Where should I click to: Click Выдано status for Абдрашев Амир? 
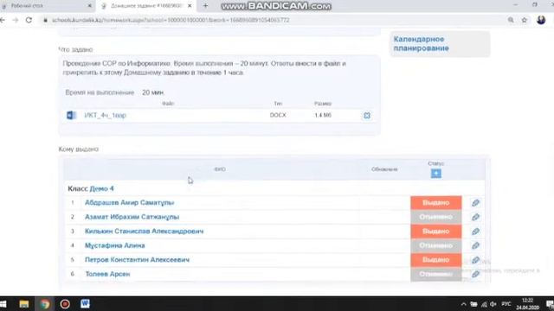436,203
